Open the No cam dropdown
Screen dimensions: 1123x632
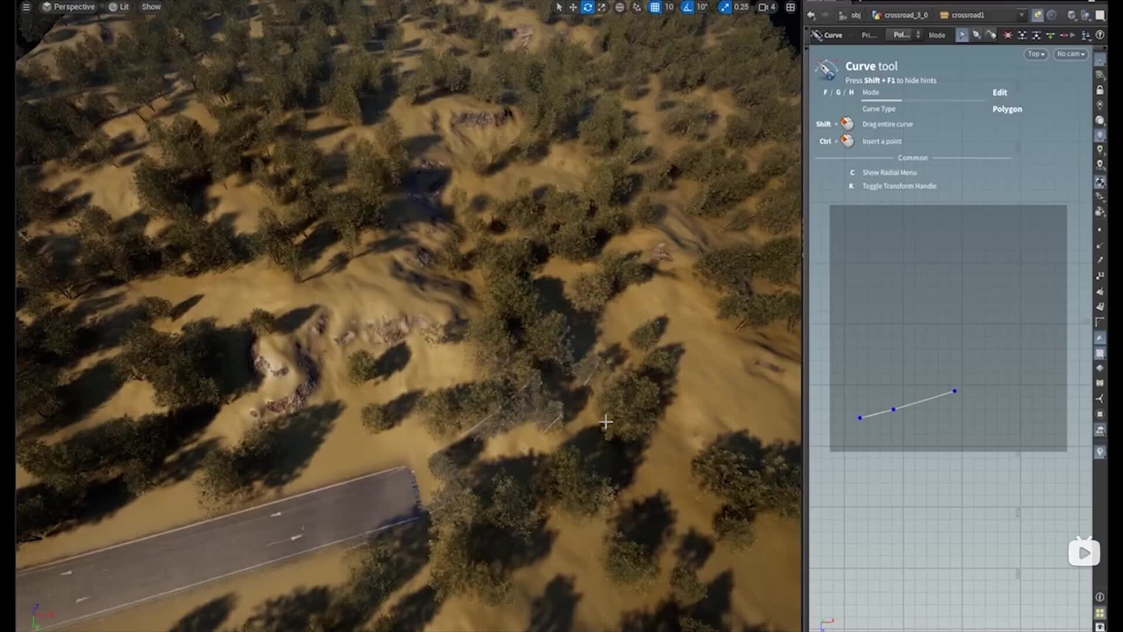pyautogui.click(x=1070, y=54)
